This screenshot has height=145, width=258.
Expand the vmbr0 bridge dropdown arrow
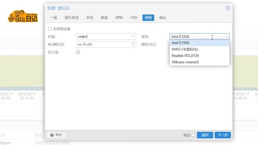point(133,37)
